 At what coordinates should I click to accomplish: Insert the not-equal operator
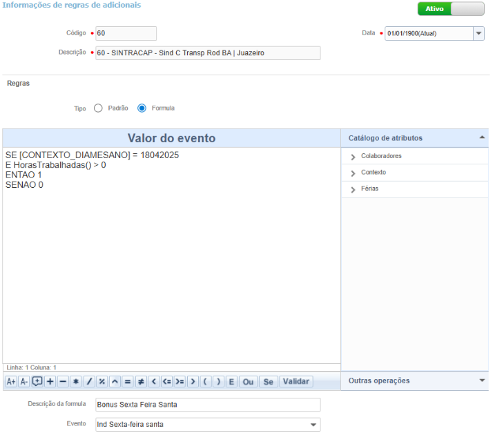[141, 381]
